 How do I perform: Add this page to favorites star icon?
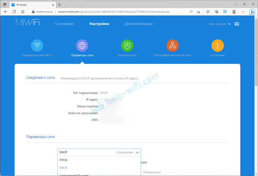198,12
